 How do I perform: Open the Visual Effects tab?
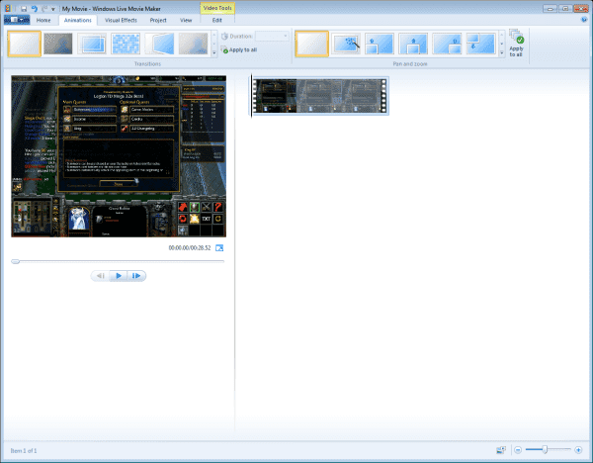121,20
